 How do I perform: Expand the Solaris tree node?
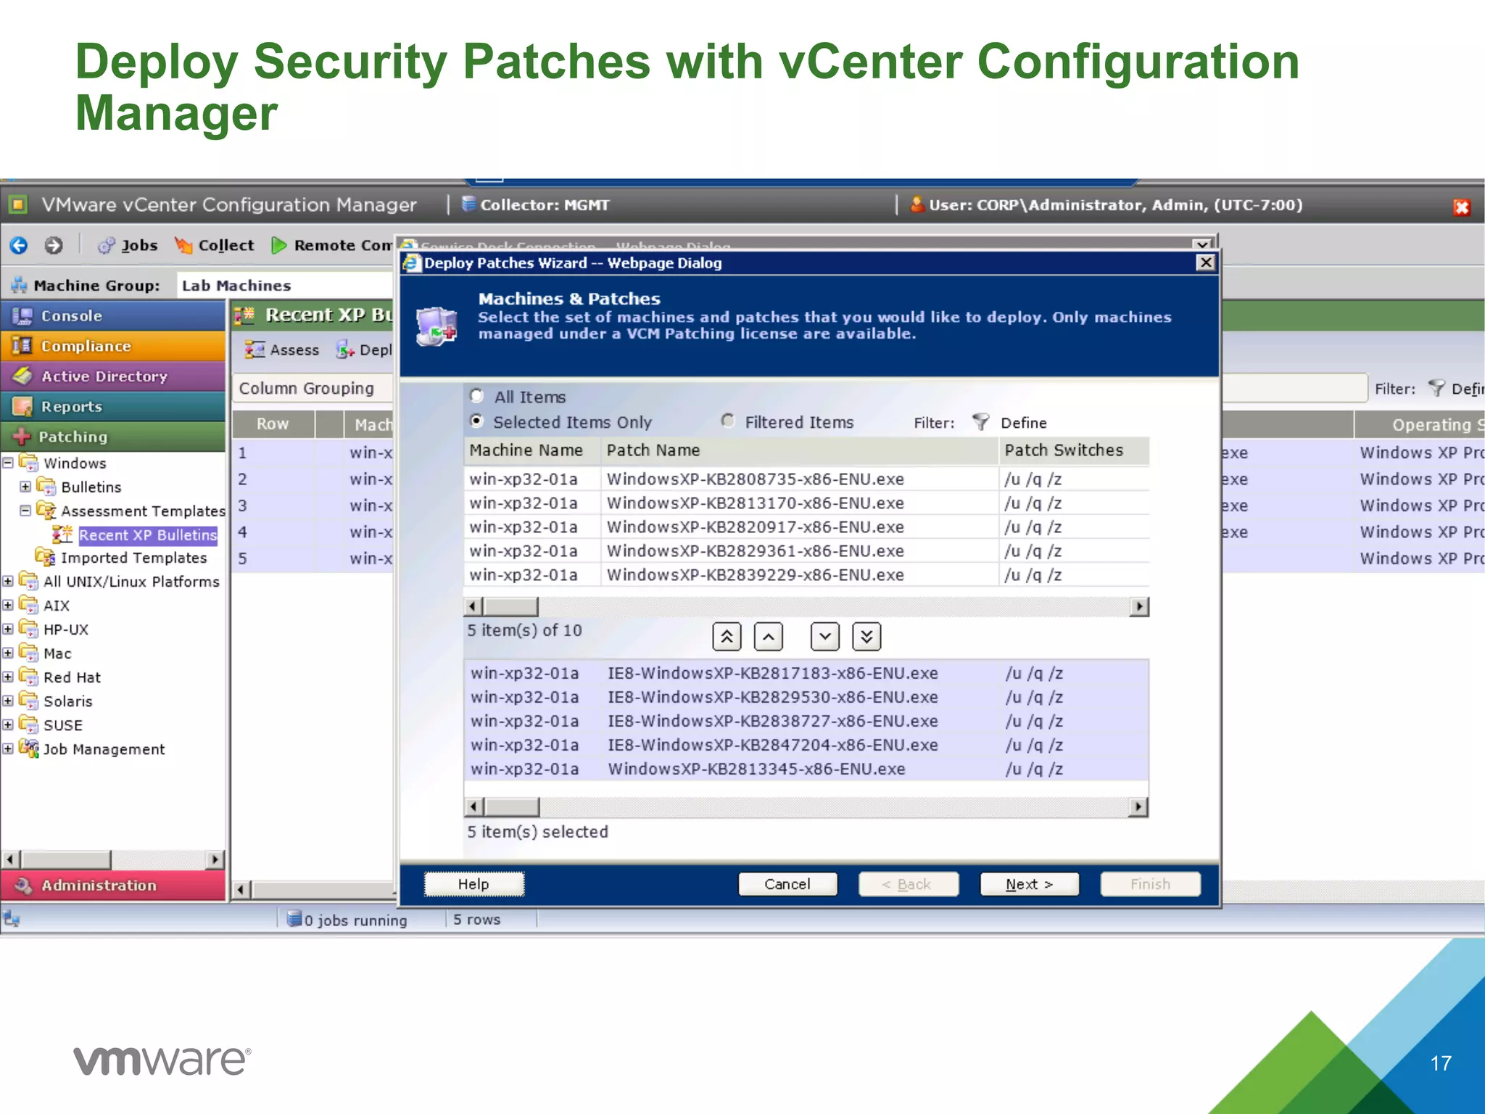click(8, 701)
